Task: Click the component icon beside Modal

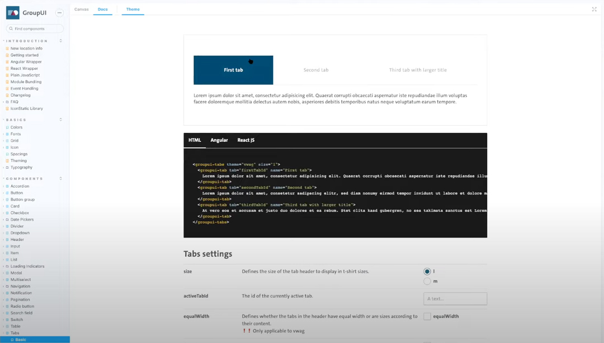Action: click(7, 273)
